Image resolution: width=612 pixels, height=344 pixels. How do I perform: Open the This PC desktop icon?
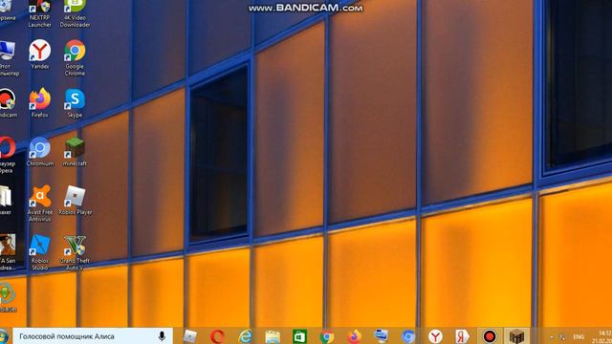9,57
